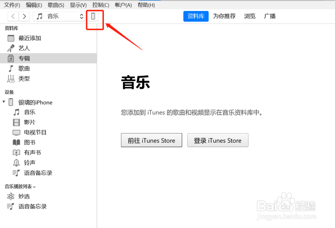Click the 类型 guitars icon

pos(11,79)
